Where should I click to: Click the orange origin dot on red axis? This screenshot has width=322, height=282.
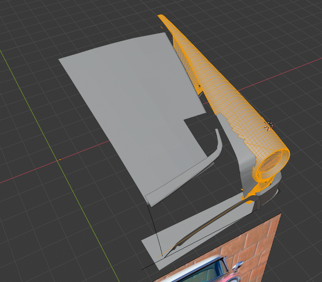point(60,160)
